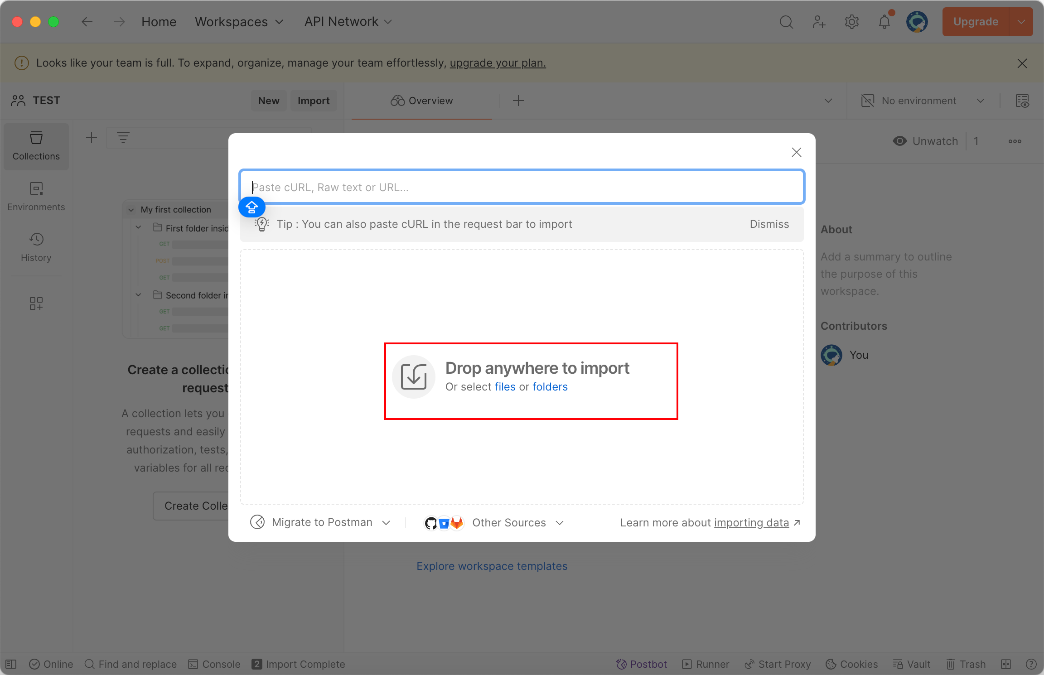Open the Upgrade dropdown arrow

pos(1021,22)
